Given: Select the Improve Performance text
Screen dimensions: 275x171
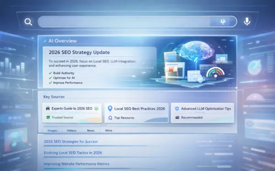Looking at the screenshot, I should [x=68, y=83].
